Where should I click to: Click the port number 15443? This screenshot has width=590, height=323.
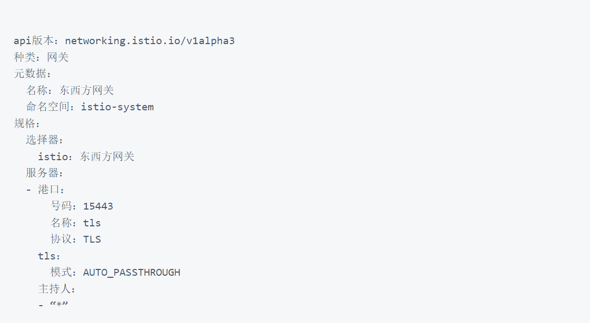[98, 206]
